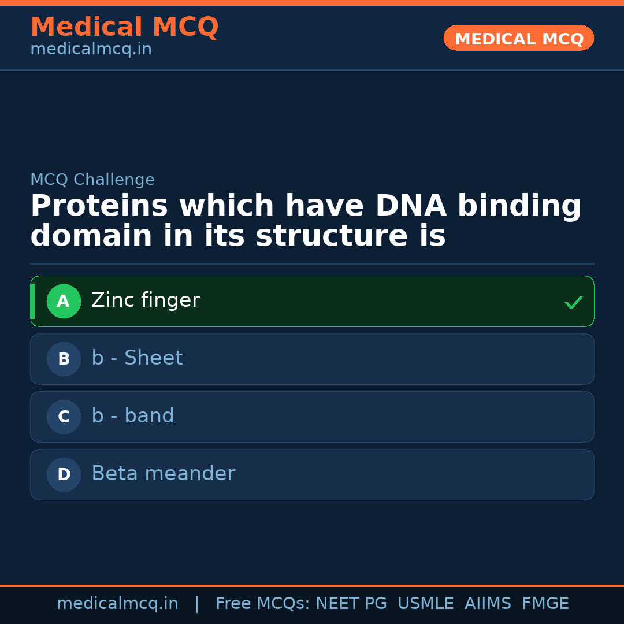
Task: Click AIIMS in the footer
Action: (487, 604)
